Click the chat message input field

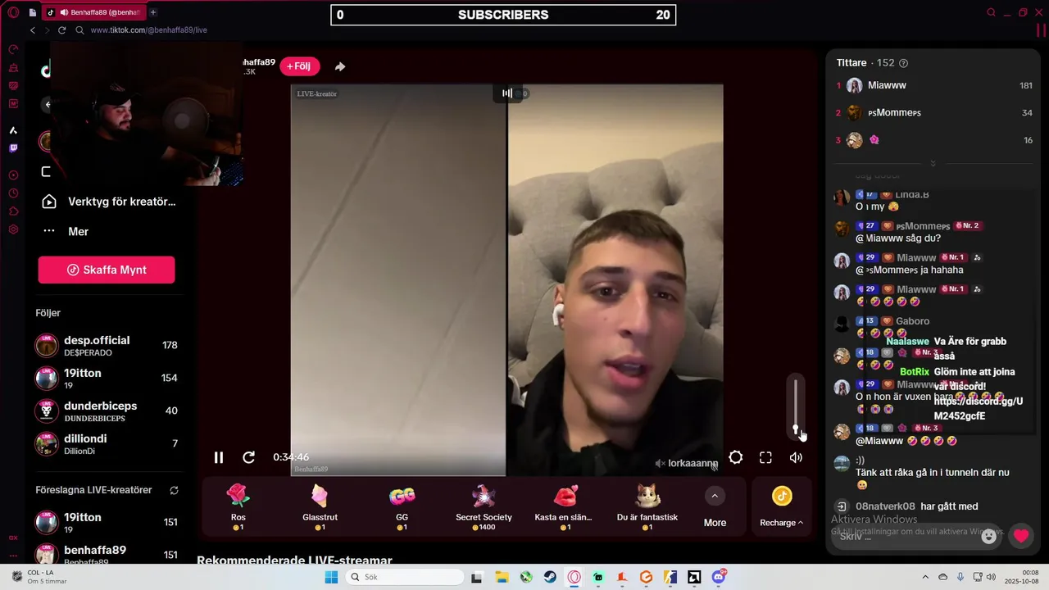pos(906,536)
